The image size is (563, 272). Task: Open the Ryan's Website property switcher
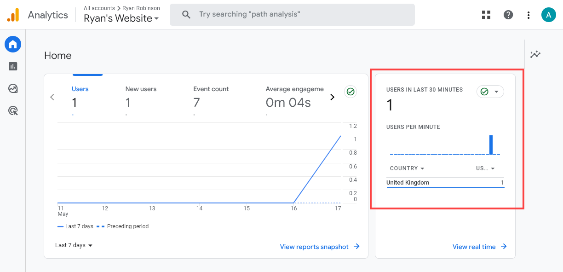pyautogui.click(x=121, y=18)
